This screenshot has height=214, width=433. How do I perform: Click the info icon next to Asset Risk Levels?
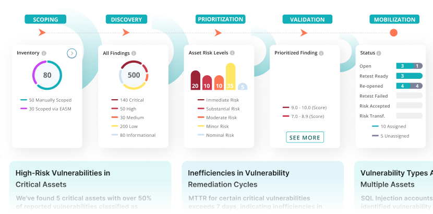click(232, 53)
